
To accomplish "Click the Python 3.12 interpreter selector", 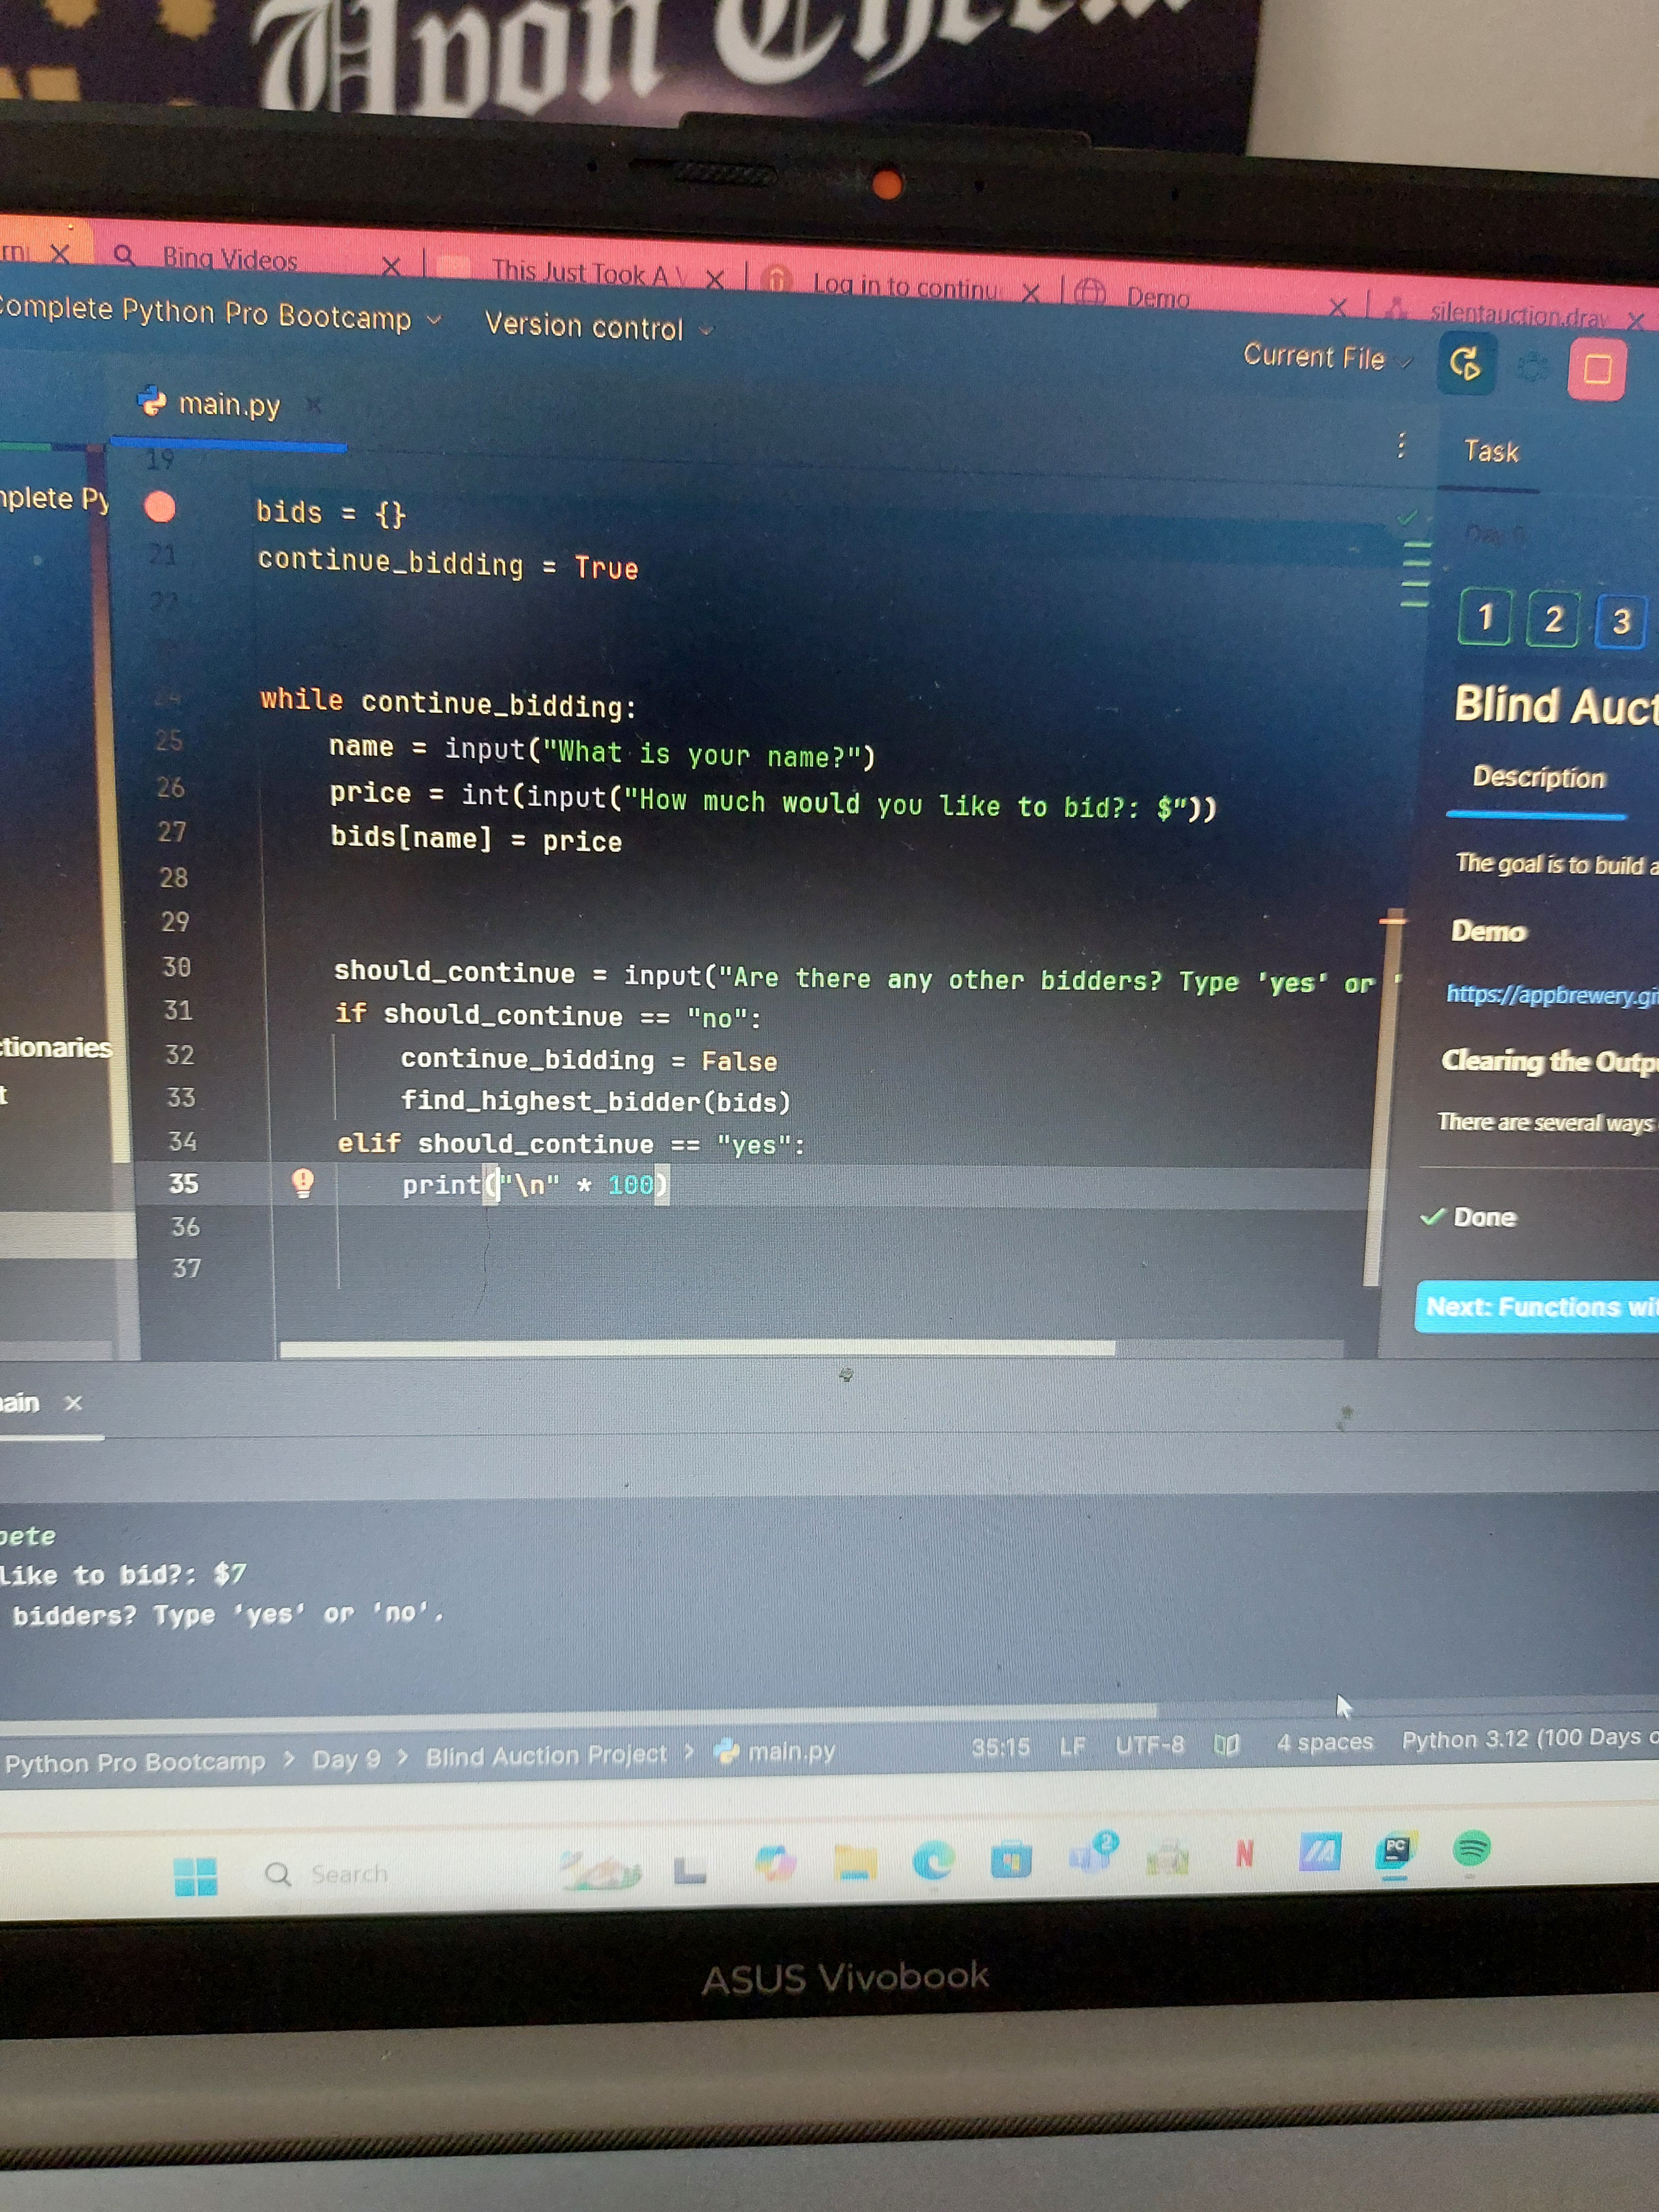I will pos(1530,1739).
